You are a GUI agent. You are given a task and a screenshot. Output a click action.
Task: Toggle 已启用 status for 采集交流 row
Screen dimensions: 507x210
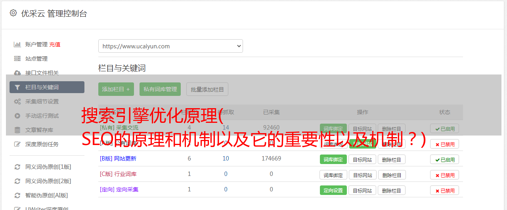coord(445,128)
